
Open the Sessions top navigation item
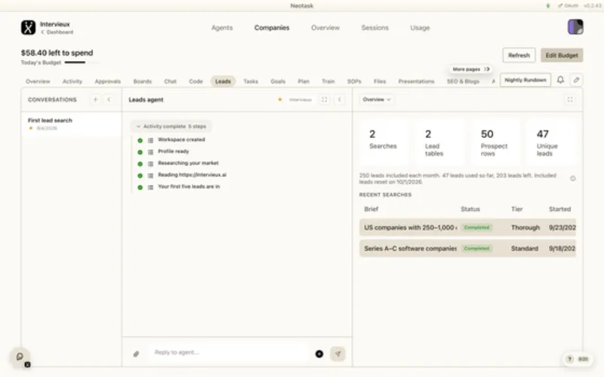[374, 28]
